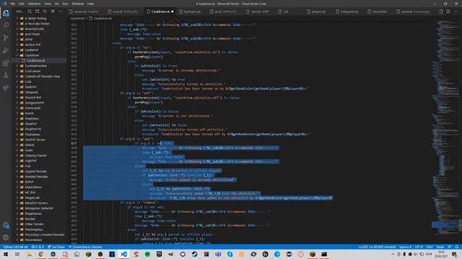
Task: Click the system clock in tray
Action: pos(441,254)
